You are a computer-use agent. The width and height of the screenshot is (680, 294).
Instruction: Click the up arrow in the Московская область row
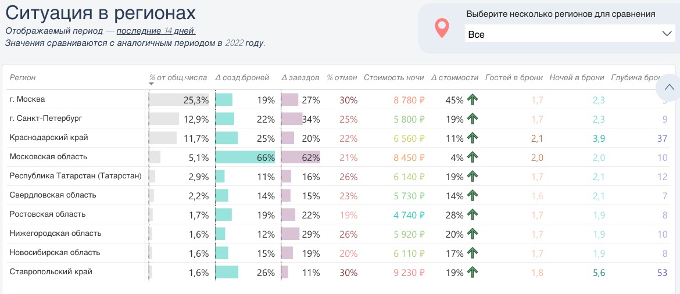(473, 157)
